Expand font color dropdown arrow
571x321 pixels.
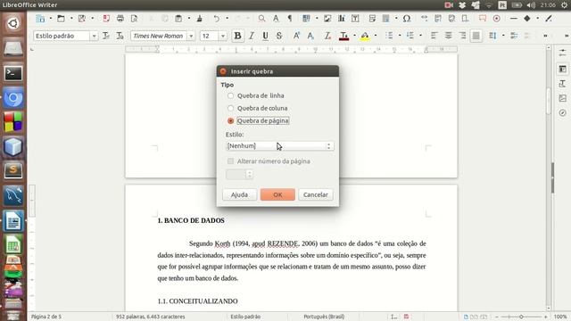click(x=354, y=36)
